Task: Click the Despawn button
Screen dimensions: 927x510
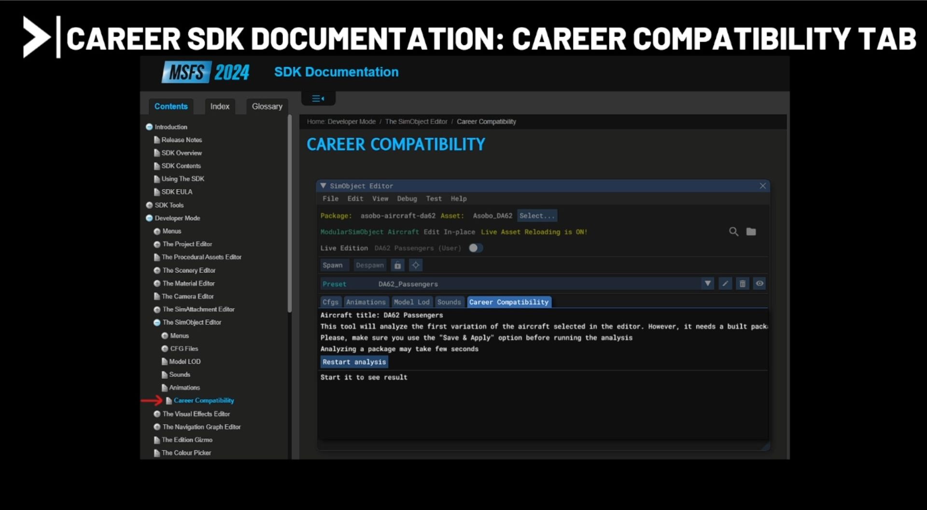Action: (x=370, y=265)
